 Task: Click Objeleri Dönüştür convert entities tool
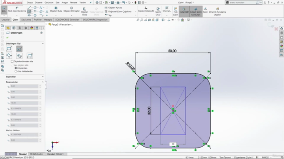(71, 9)
